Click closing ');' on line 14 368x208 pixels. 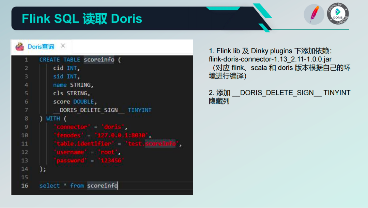click(x=43, y=169)
